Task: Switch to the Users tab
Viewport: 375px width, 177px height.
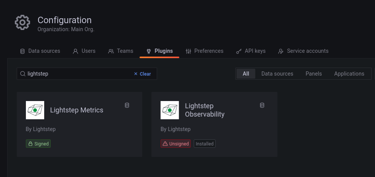Action: 84,51
